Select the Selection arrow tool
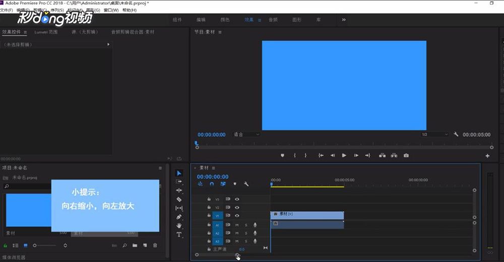The image size is (504, 262). point(179,173)
